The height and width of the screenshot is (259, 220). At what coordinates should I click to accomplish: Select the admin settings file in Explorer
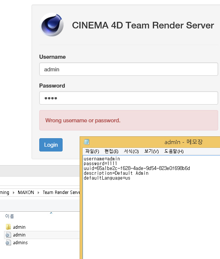(x=19, y=235)
